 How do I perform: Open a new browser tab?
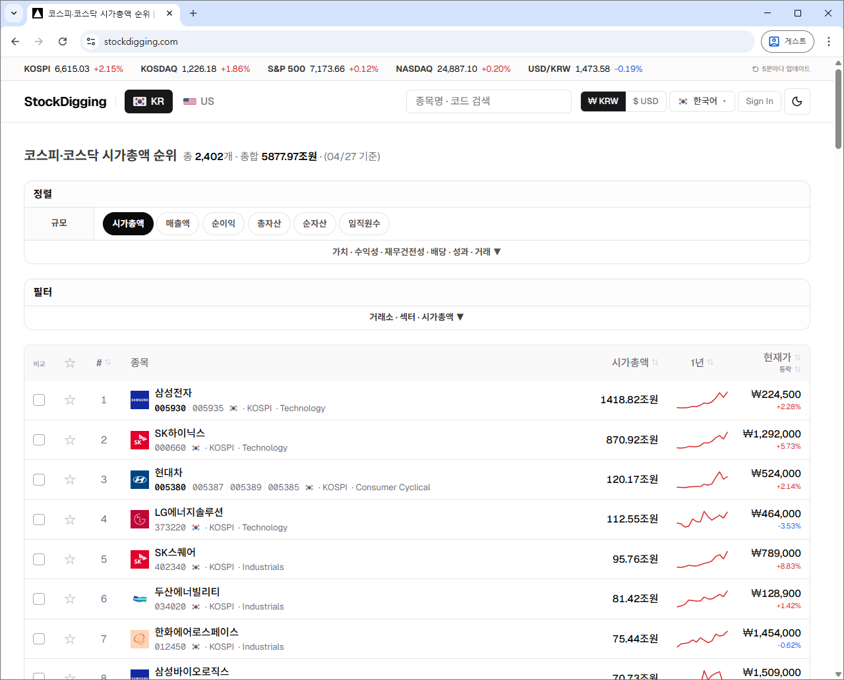[193, 13]
